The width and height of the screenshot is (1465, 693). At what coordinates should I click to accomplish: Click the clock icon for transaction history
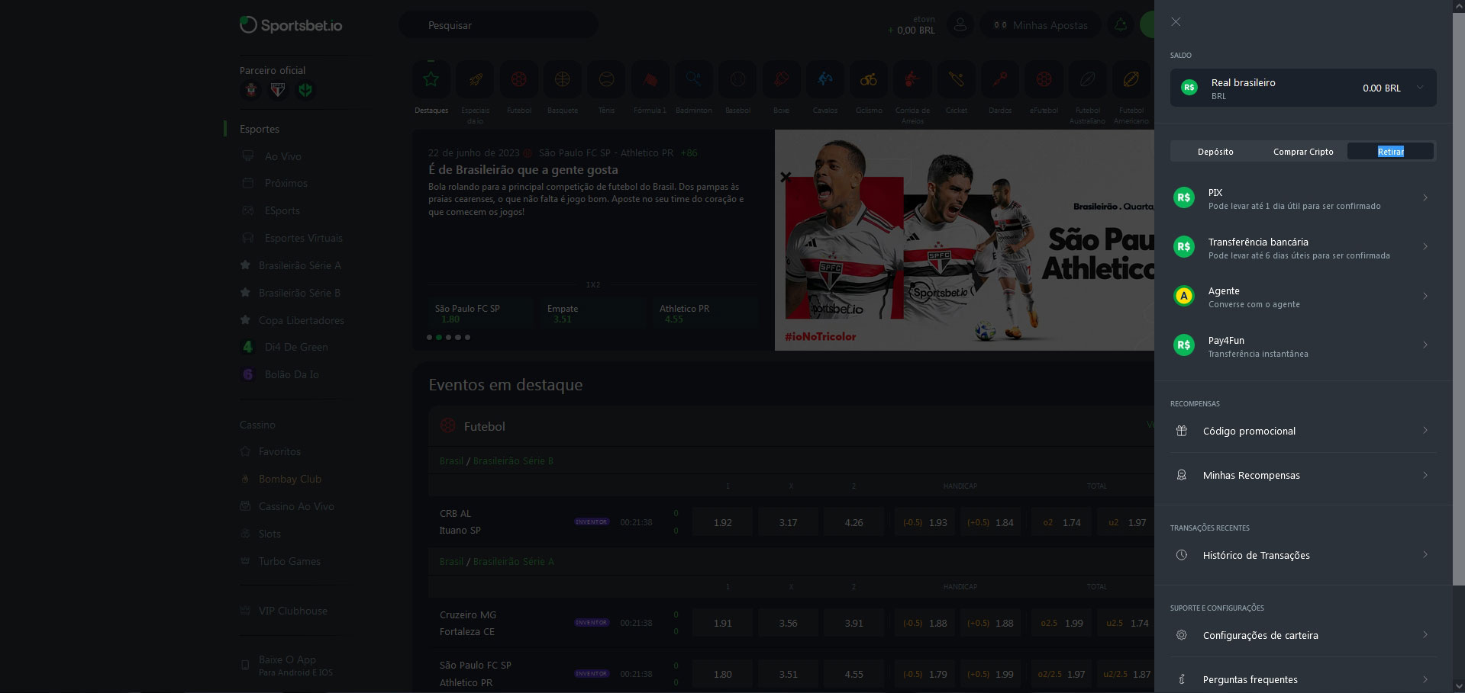coord(1181,555)
